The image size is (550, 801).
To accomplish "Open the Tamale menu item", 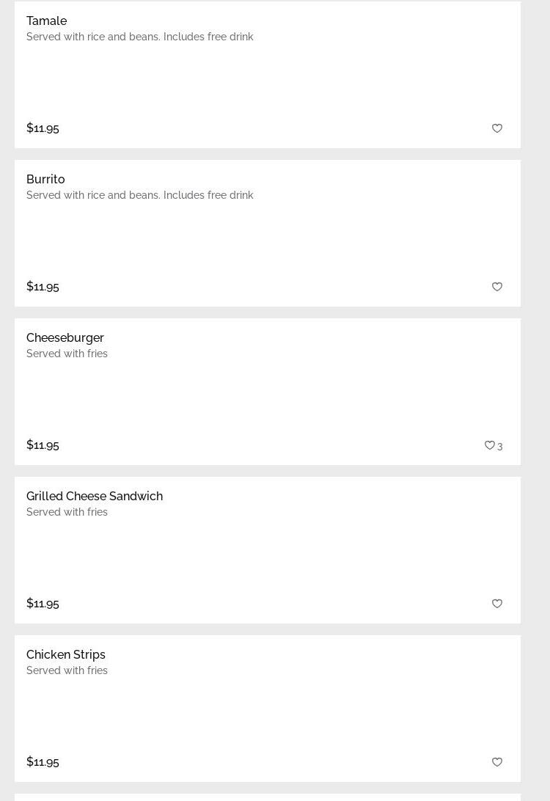I will click(46, 21).
